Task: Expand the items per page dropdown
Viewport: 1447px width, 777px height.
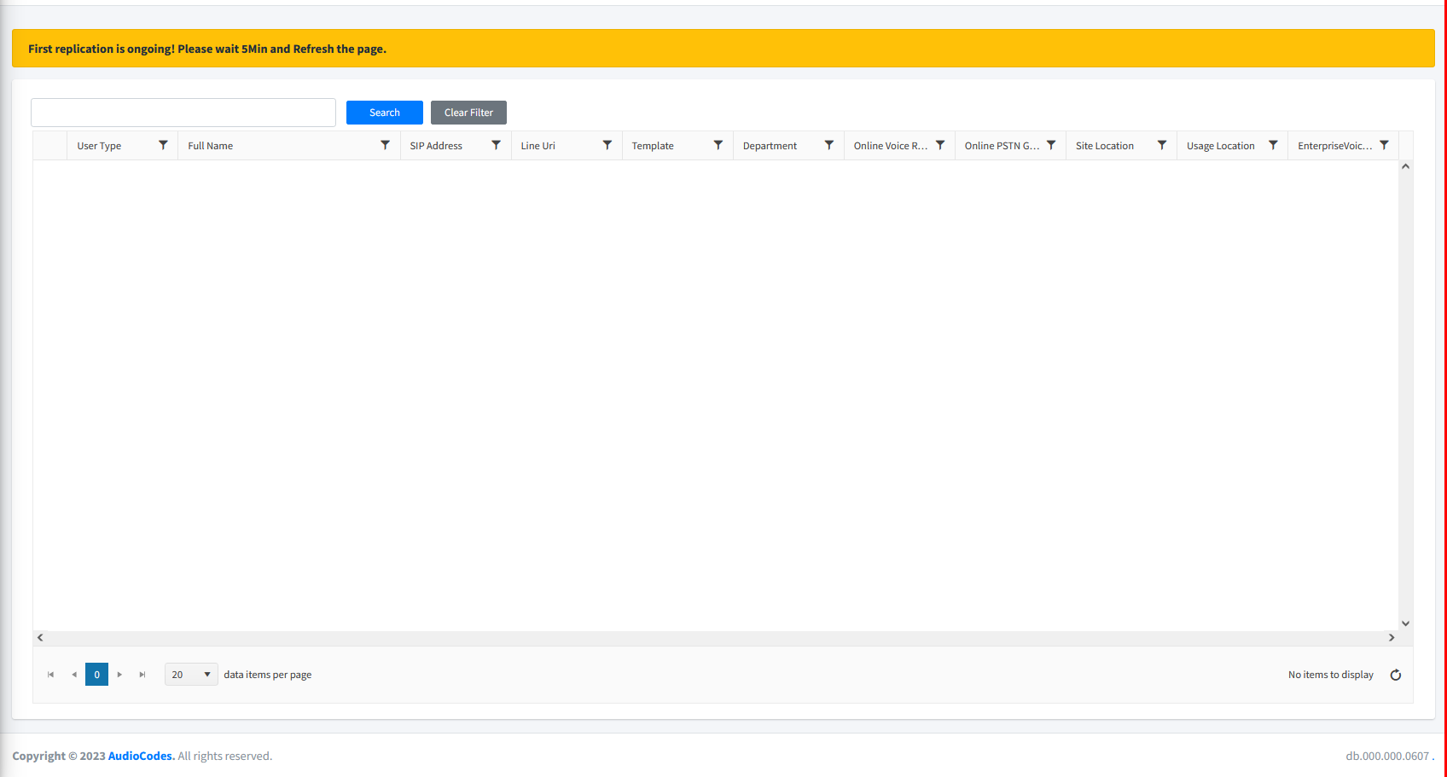Action: (191, 675)
